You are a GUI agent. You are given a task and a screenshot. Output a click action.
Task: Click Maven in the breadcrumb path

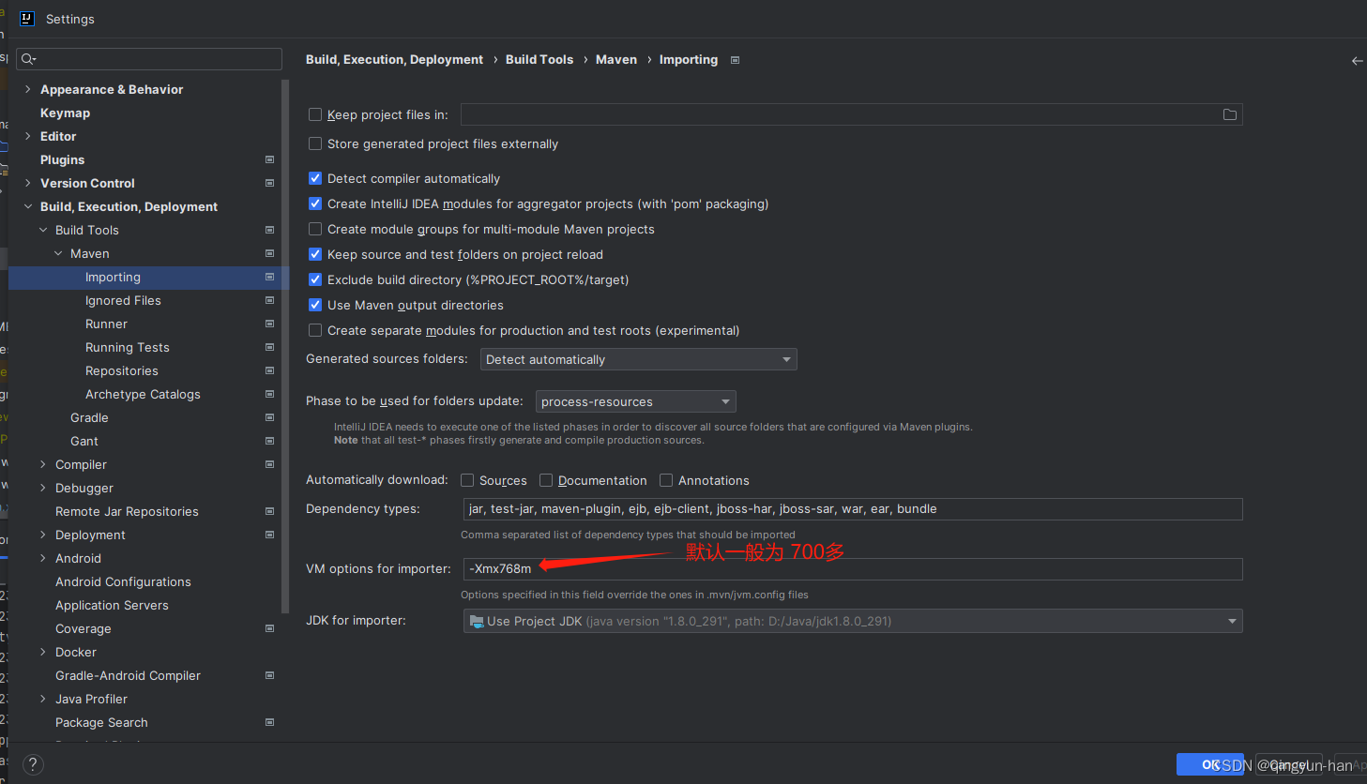click(x=616, y=59)
